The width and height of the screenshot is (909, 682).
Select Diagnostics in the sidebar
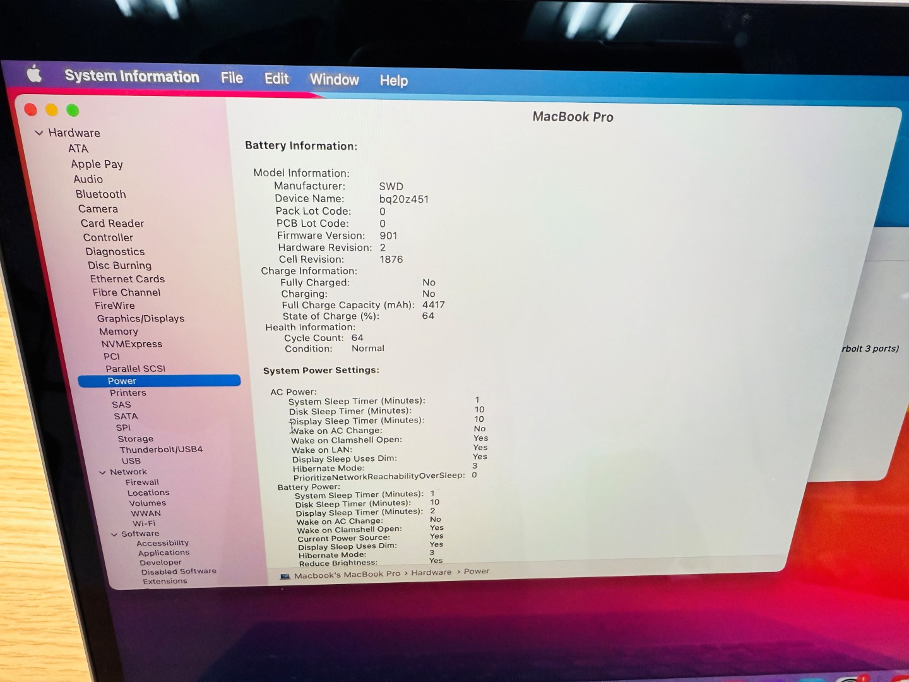tap(115, 252)
